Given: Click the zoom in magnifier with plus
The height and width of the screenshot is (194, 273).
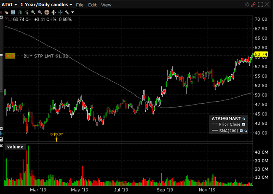Looking at the screenshot, I should [x=33, y=12].
